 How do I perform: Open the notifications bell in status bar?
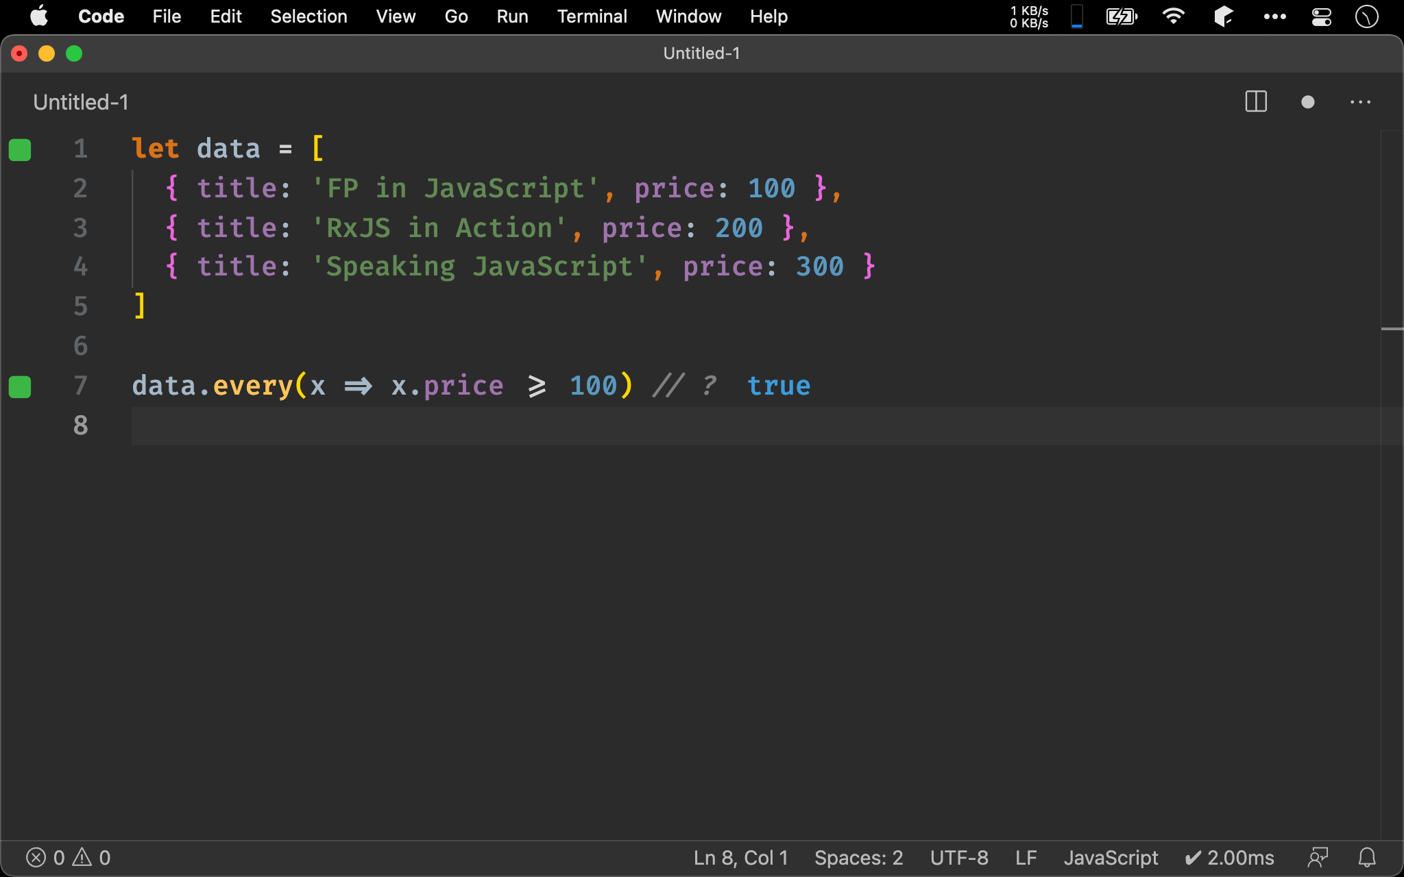(1367, 857)
